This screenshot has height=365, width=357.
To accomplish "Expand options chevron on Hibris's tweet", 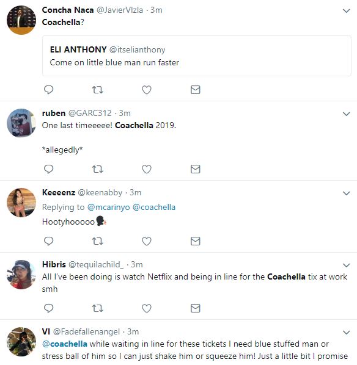I will pyautogui.click(x=347, y=265).
